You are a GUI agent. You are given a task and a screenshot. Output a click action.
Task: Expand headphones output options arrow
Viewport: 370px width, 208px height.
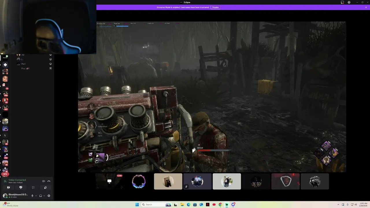44,196
